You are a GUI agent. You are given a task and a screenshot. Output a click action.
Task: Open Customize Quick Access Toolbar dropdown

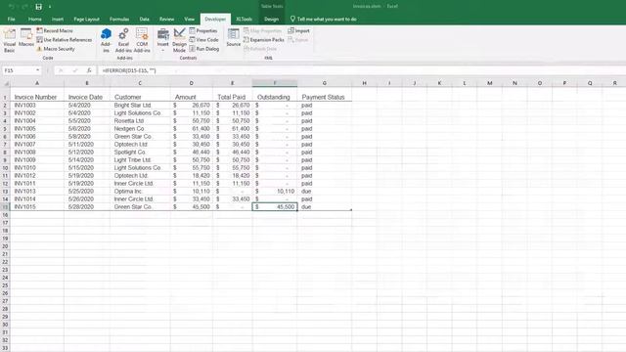(50, 7)
